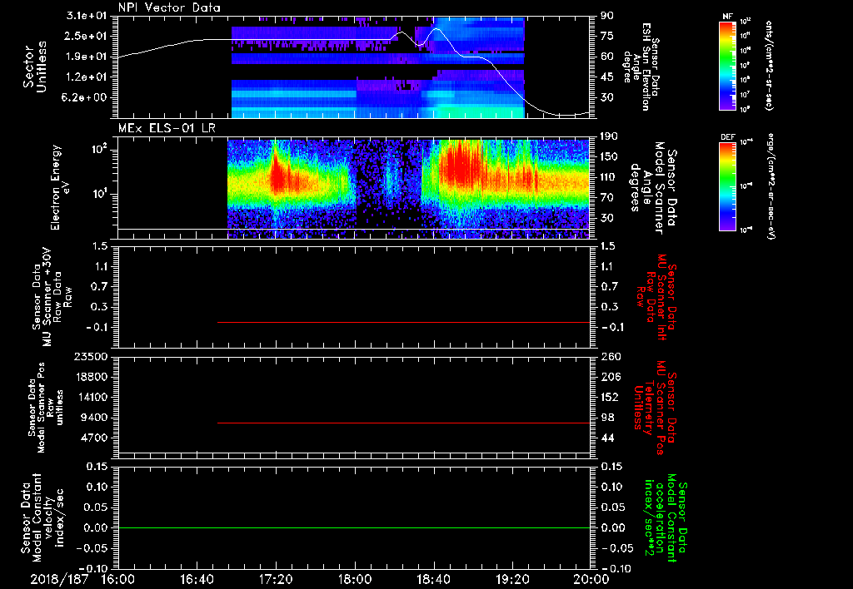Click the 'MU Scanner +30V Raw Data' axis title
The image size is (853, 589).
pos(52,298)
